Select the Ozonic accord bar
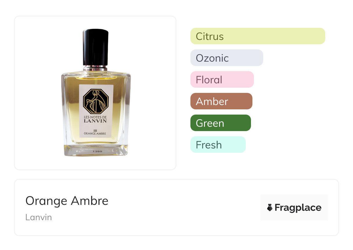The width and height of the screenshot is (353, 250). click(227, 58)
